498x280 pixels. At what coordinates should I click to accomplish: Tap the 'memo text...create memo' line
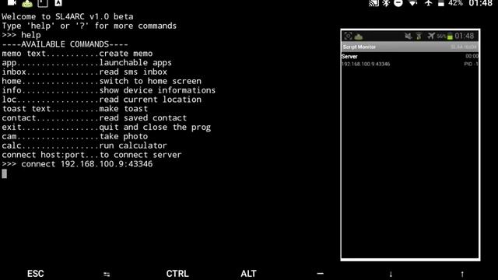pyautogui.click(x=77, y=54)
